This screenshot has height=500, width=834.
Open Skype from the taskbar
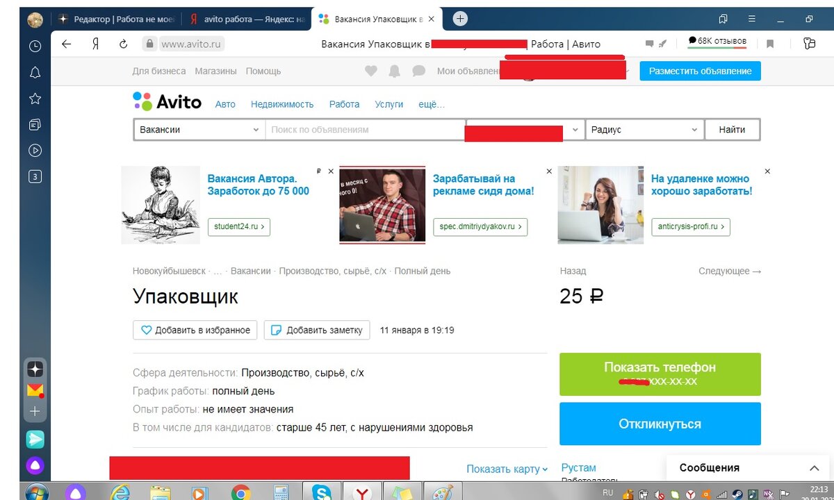(322, 493)
